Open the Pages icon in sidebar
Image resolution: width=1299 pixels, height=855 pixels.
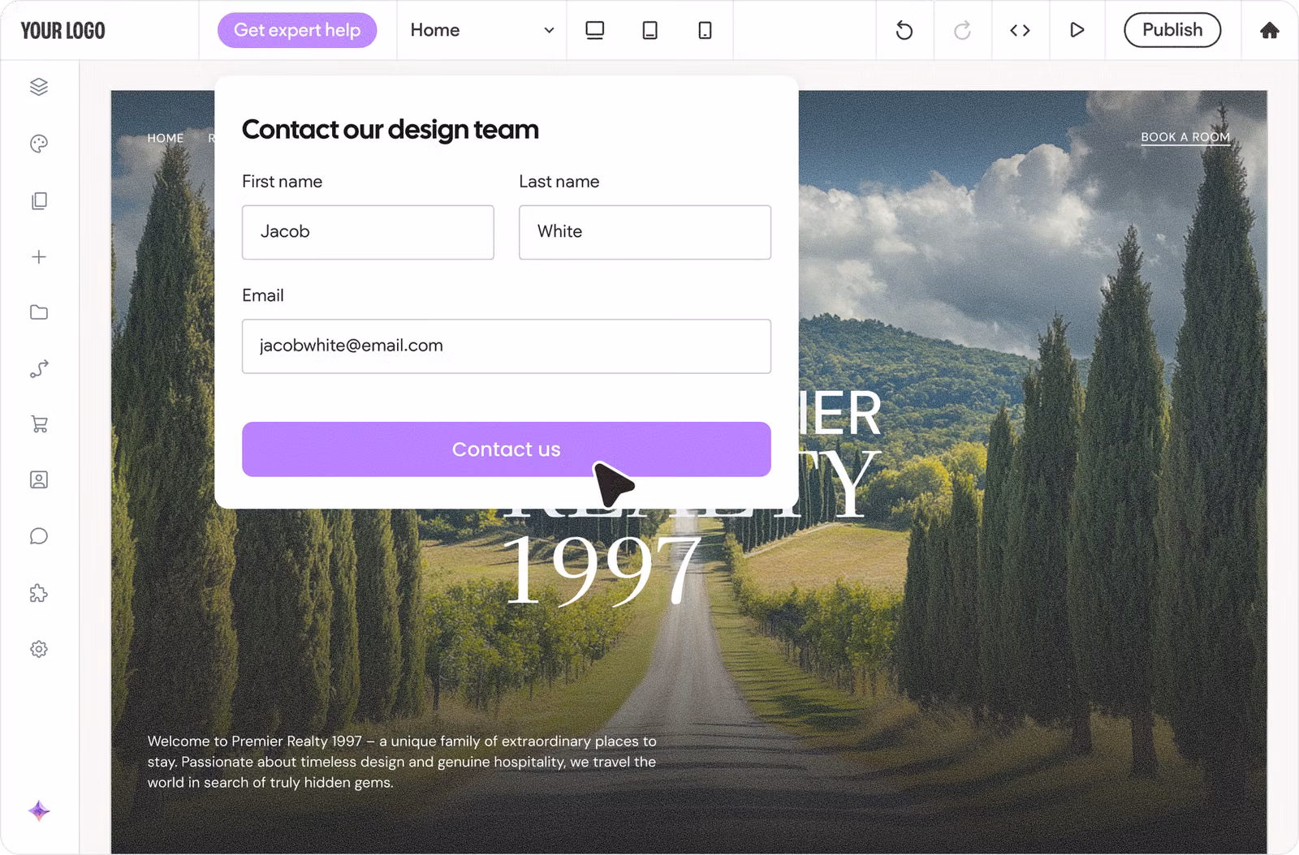39,201
